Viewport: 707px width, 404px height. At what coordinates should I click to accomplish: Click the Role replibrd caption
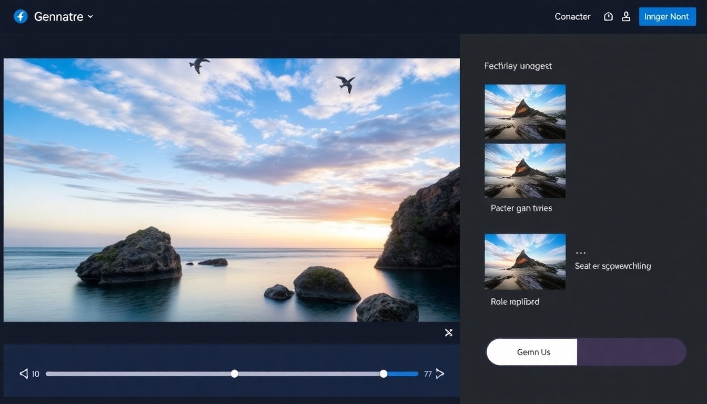[515, 302]
